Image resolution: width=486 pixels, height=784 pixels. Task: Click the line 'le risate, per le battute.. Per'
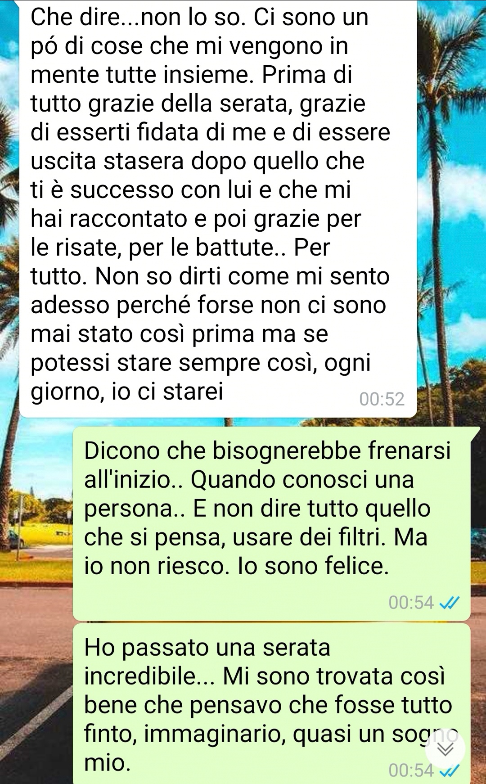[180, 248]
